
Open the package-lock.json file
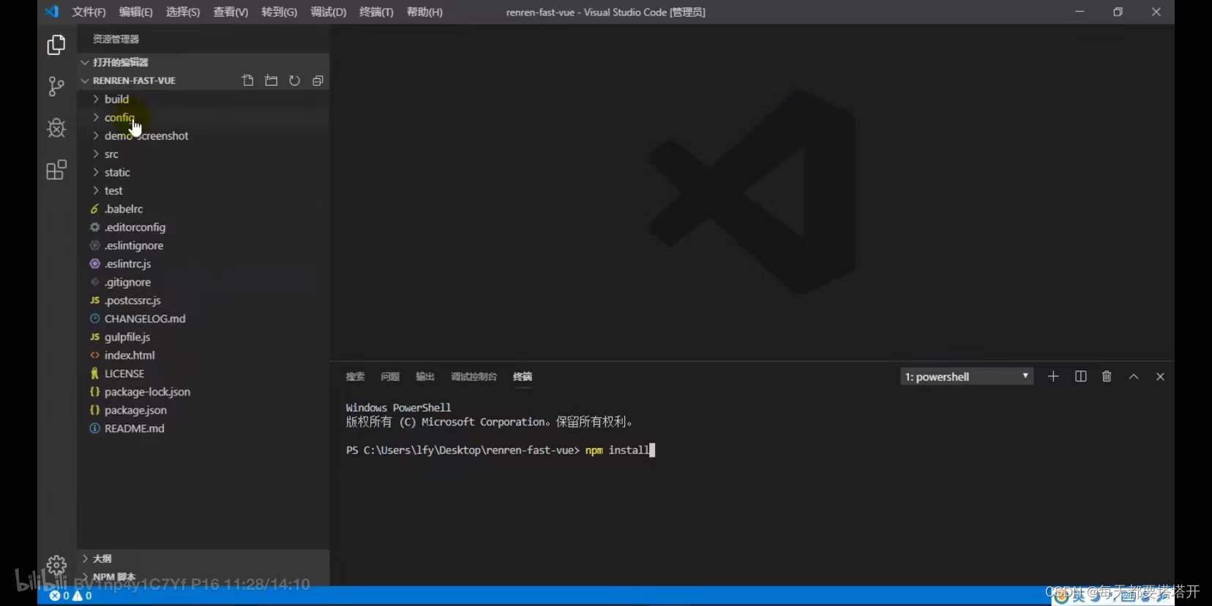pyautogui.click(x=203, y=392)
